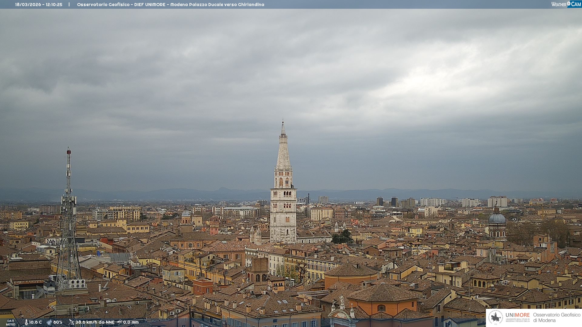Click the thermometer temperature icon
The image size is (582, 327).
click(x=26, y=322)
